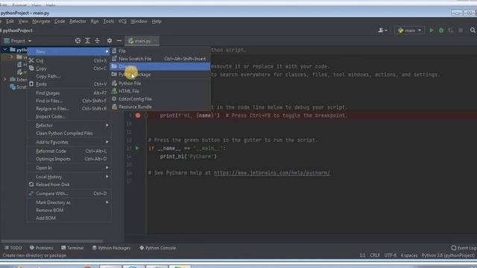Open Project panel settings gear icon
Viewport: 477px width, 268px height.
[110, 41]
